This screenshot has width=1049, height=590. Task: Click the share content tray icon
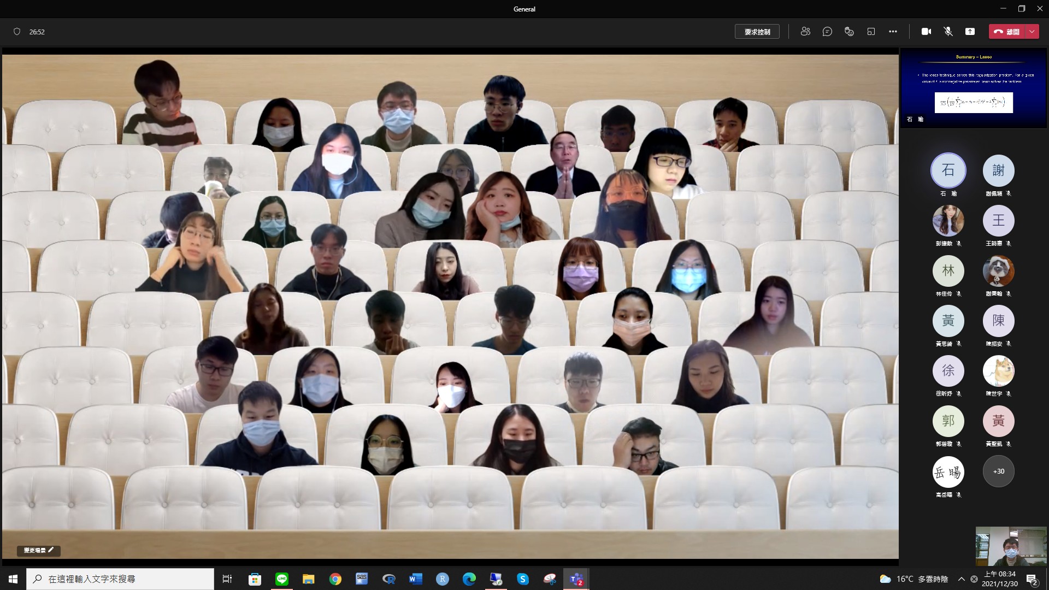point(970,32)
